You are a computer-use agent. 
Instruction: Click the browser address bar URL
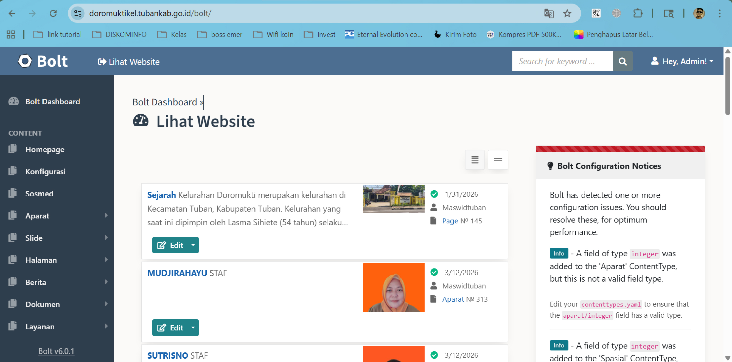150,13
